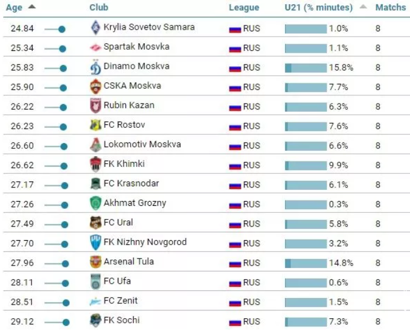Click the Matchs column header
The image size is (410, 330).
[x=390, y=8]
